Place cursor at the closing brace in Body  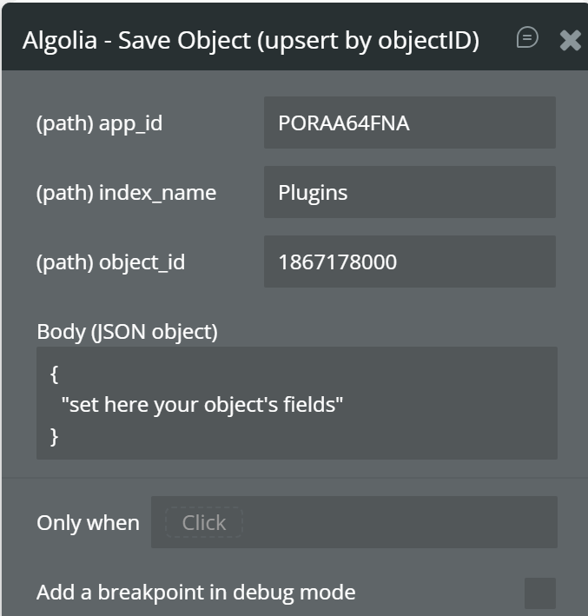pos(55,435)
